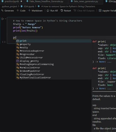Click the cell execution count brackets
This screenshot has width=116, height=132.
pos(4,42)
